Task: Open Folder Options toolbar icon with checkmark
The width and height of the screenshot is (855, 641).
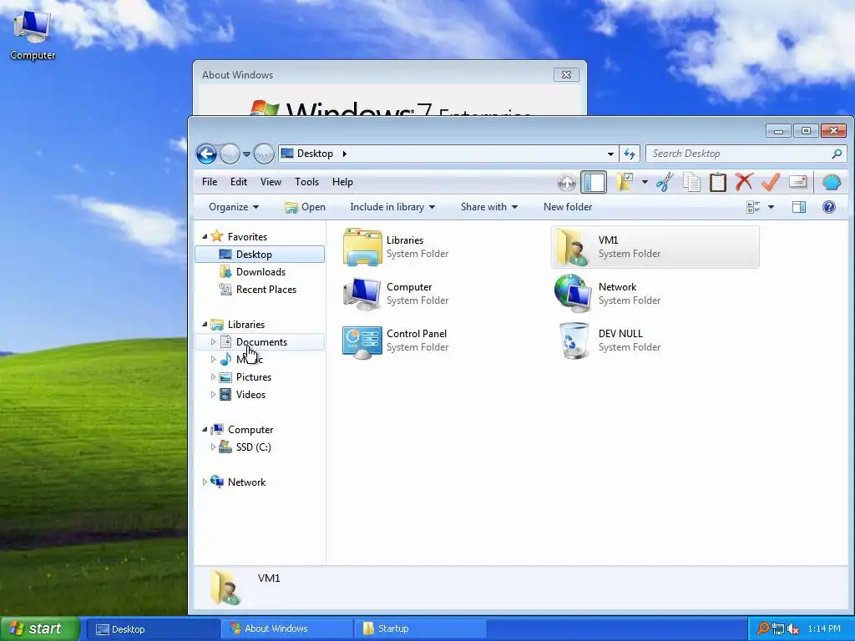Action: coord(624,182)
